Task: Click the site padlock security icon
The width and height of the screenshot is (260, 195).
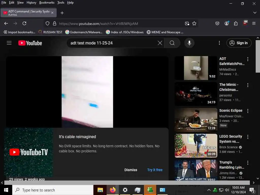Action: tap(55, 23)
